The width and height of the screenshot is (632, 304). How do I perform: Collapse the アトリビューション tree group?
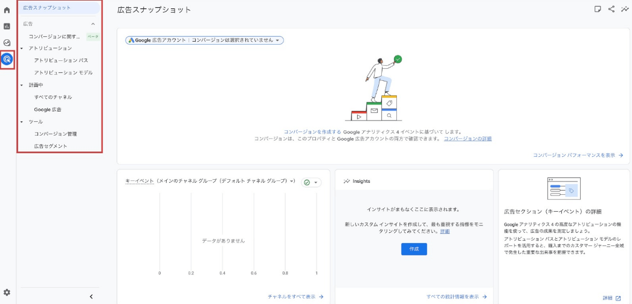[x=22, y=48]
